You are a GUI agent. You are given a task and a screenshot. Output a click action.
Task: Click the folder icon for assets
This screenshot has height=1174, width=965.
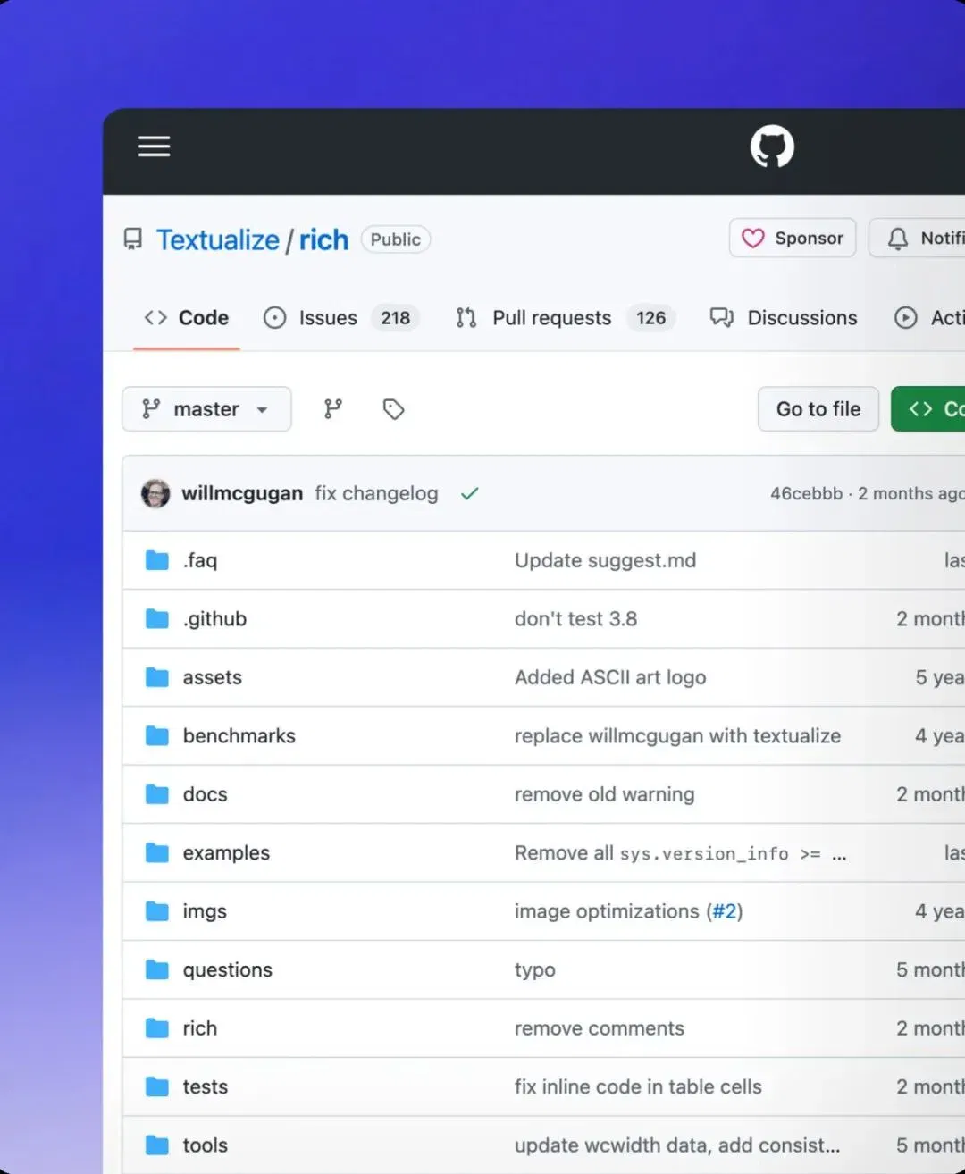tap(157, 677)
